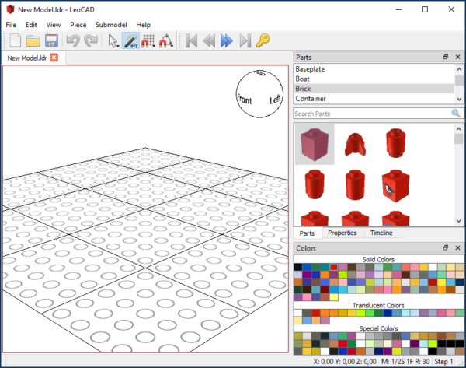The width and height of the screenshot is (466, 368).
Task: Click the Step 1 status indicator
Action: pyautogui.click(x=443, y=362)
